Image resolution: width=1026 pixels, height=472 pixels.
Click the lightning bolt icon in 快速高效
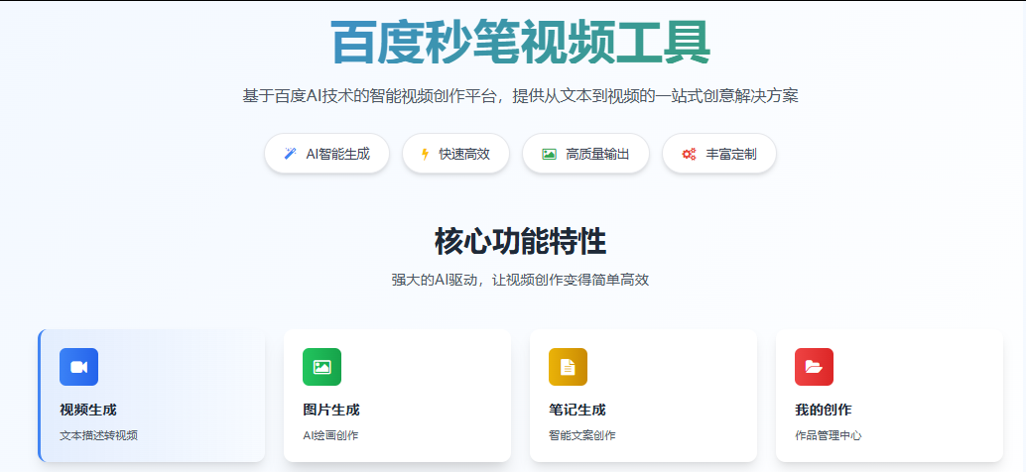coord(425,155)
